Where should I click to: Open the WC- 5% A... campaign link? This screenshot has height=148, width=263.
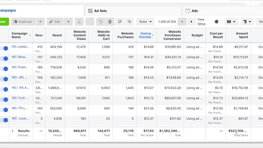pyautogui.click(x=20, y=88)
